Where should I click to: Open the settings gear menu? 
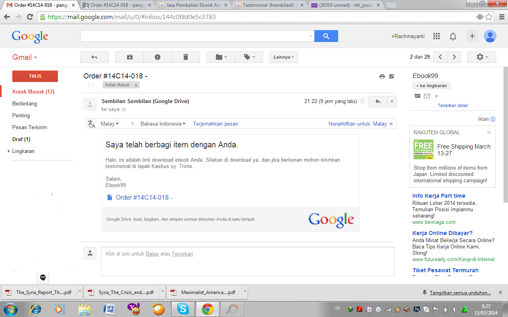(x=482, y=57)
